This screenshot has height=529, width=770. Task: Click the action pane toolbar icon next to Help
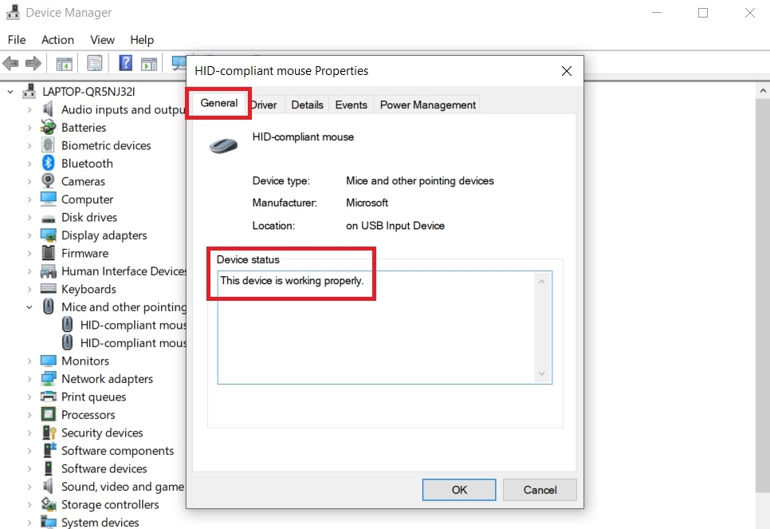149,63
